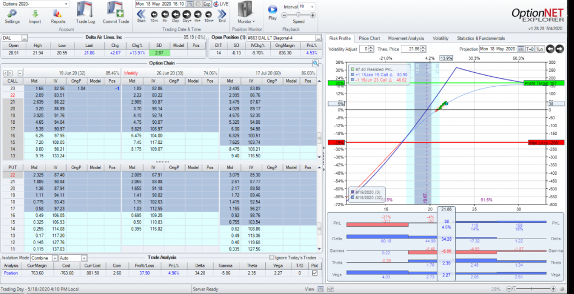Advance one day with Day+ arrow
The width and height of the screenshot is (574, 294).
point(187,14)
